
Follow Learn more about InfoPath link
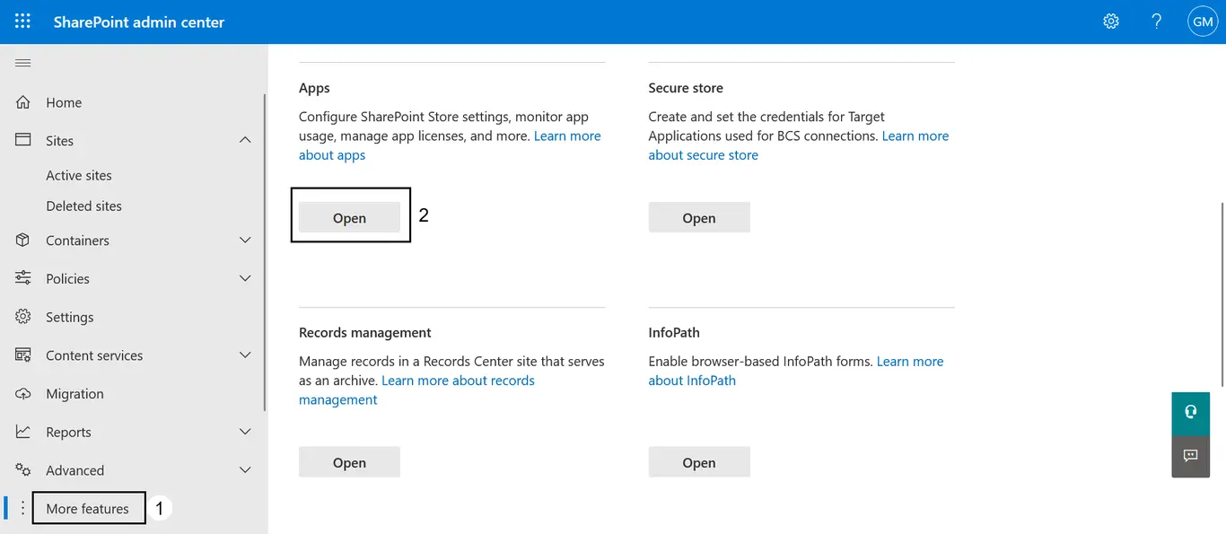[x=910, y=361]
